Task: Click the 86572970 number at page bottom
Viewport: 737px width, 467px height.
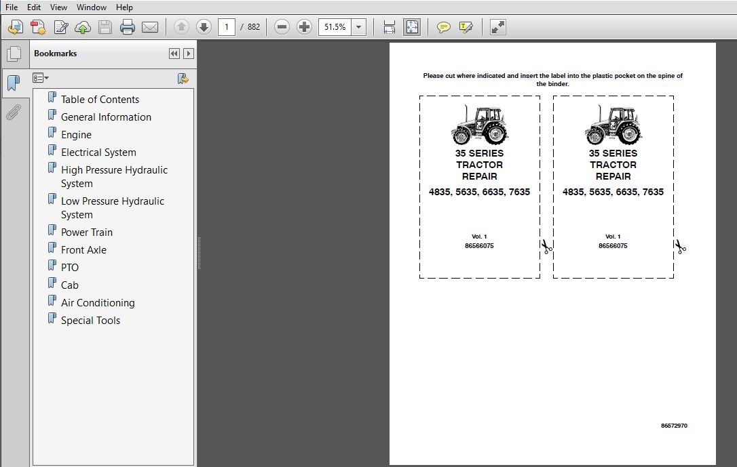Action: click(x=674, y=426)
